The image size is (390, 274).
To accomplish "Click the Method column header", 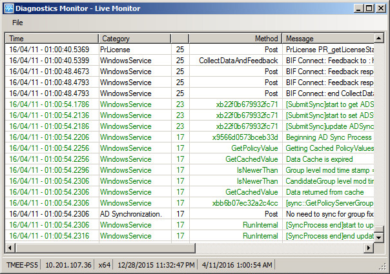I will tap(235, 39).
